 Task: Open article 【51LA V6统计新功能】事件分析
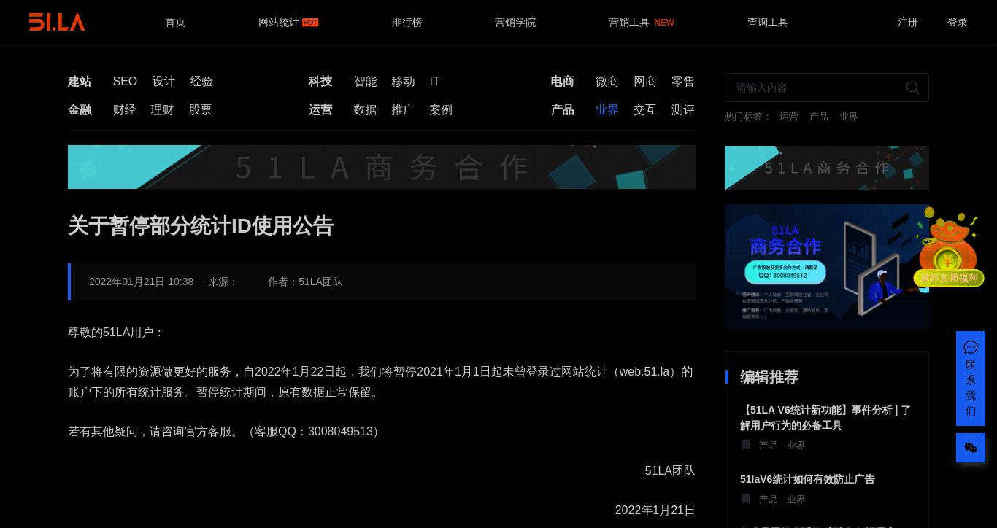(825, 418)
